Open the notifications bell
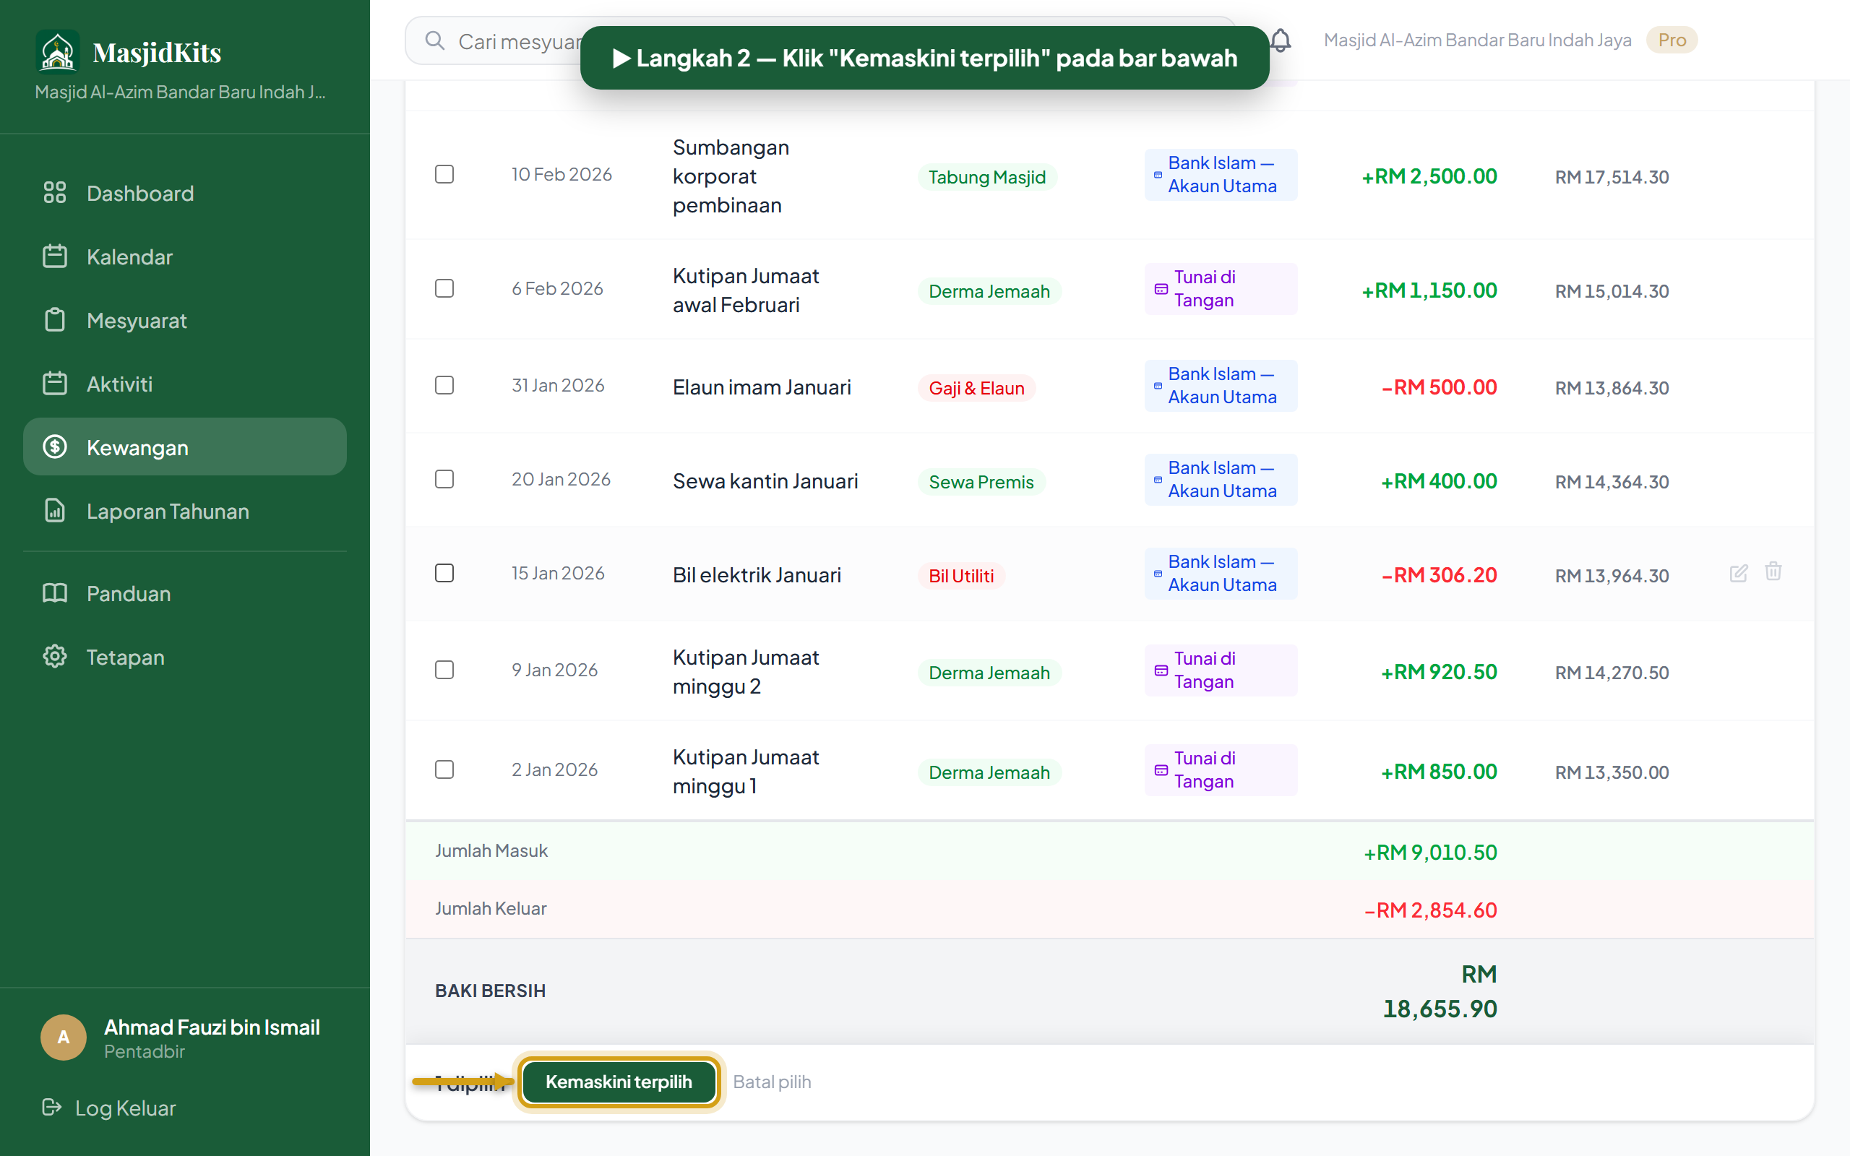The image size is (1850, 1156). coord(1281,40)
